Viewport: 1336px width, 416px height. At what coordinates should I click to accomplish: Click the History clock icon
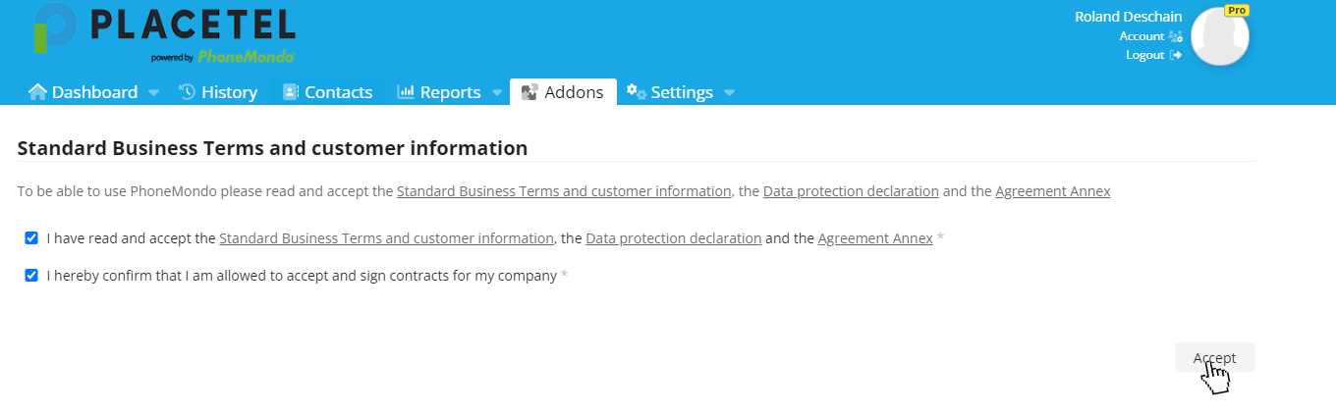coord(187,92)
